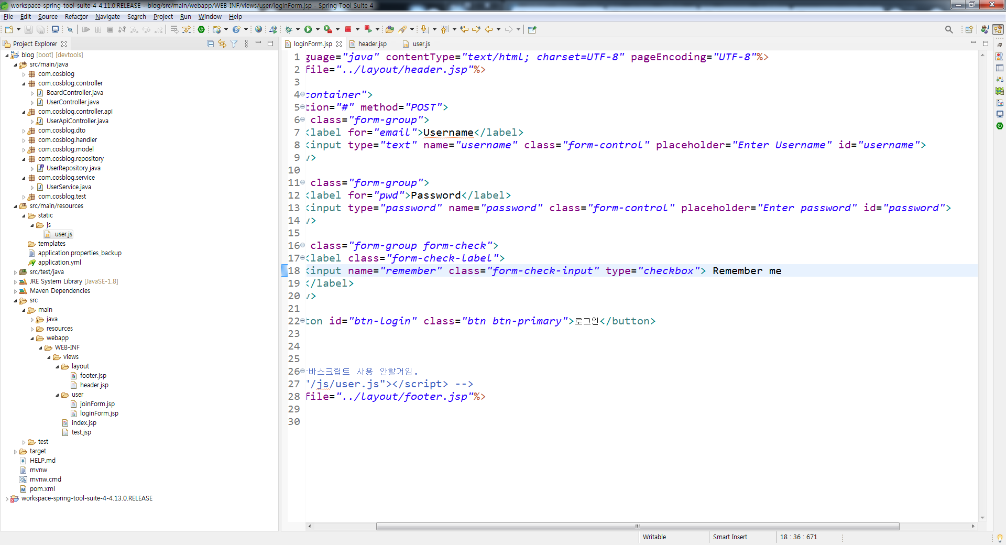This screenshot has height=545, width=1006.
Task: Open a Terminal from the toolbar
Action: [55, 29]
